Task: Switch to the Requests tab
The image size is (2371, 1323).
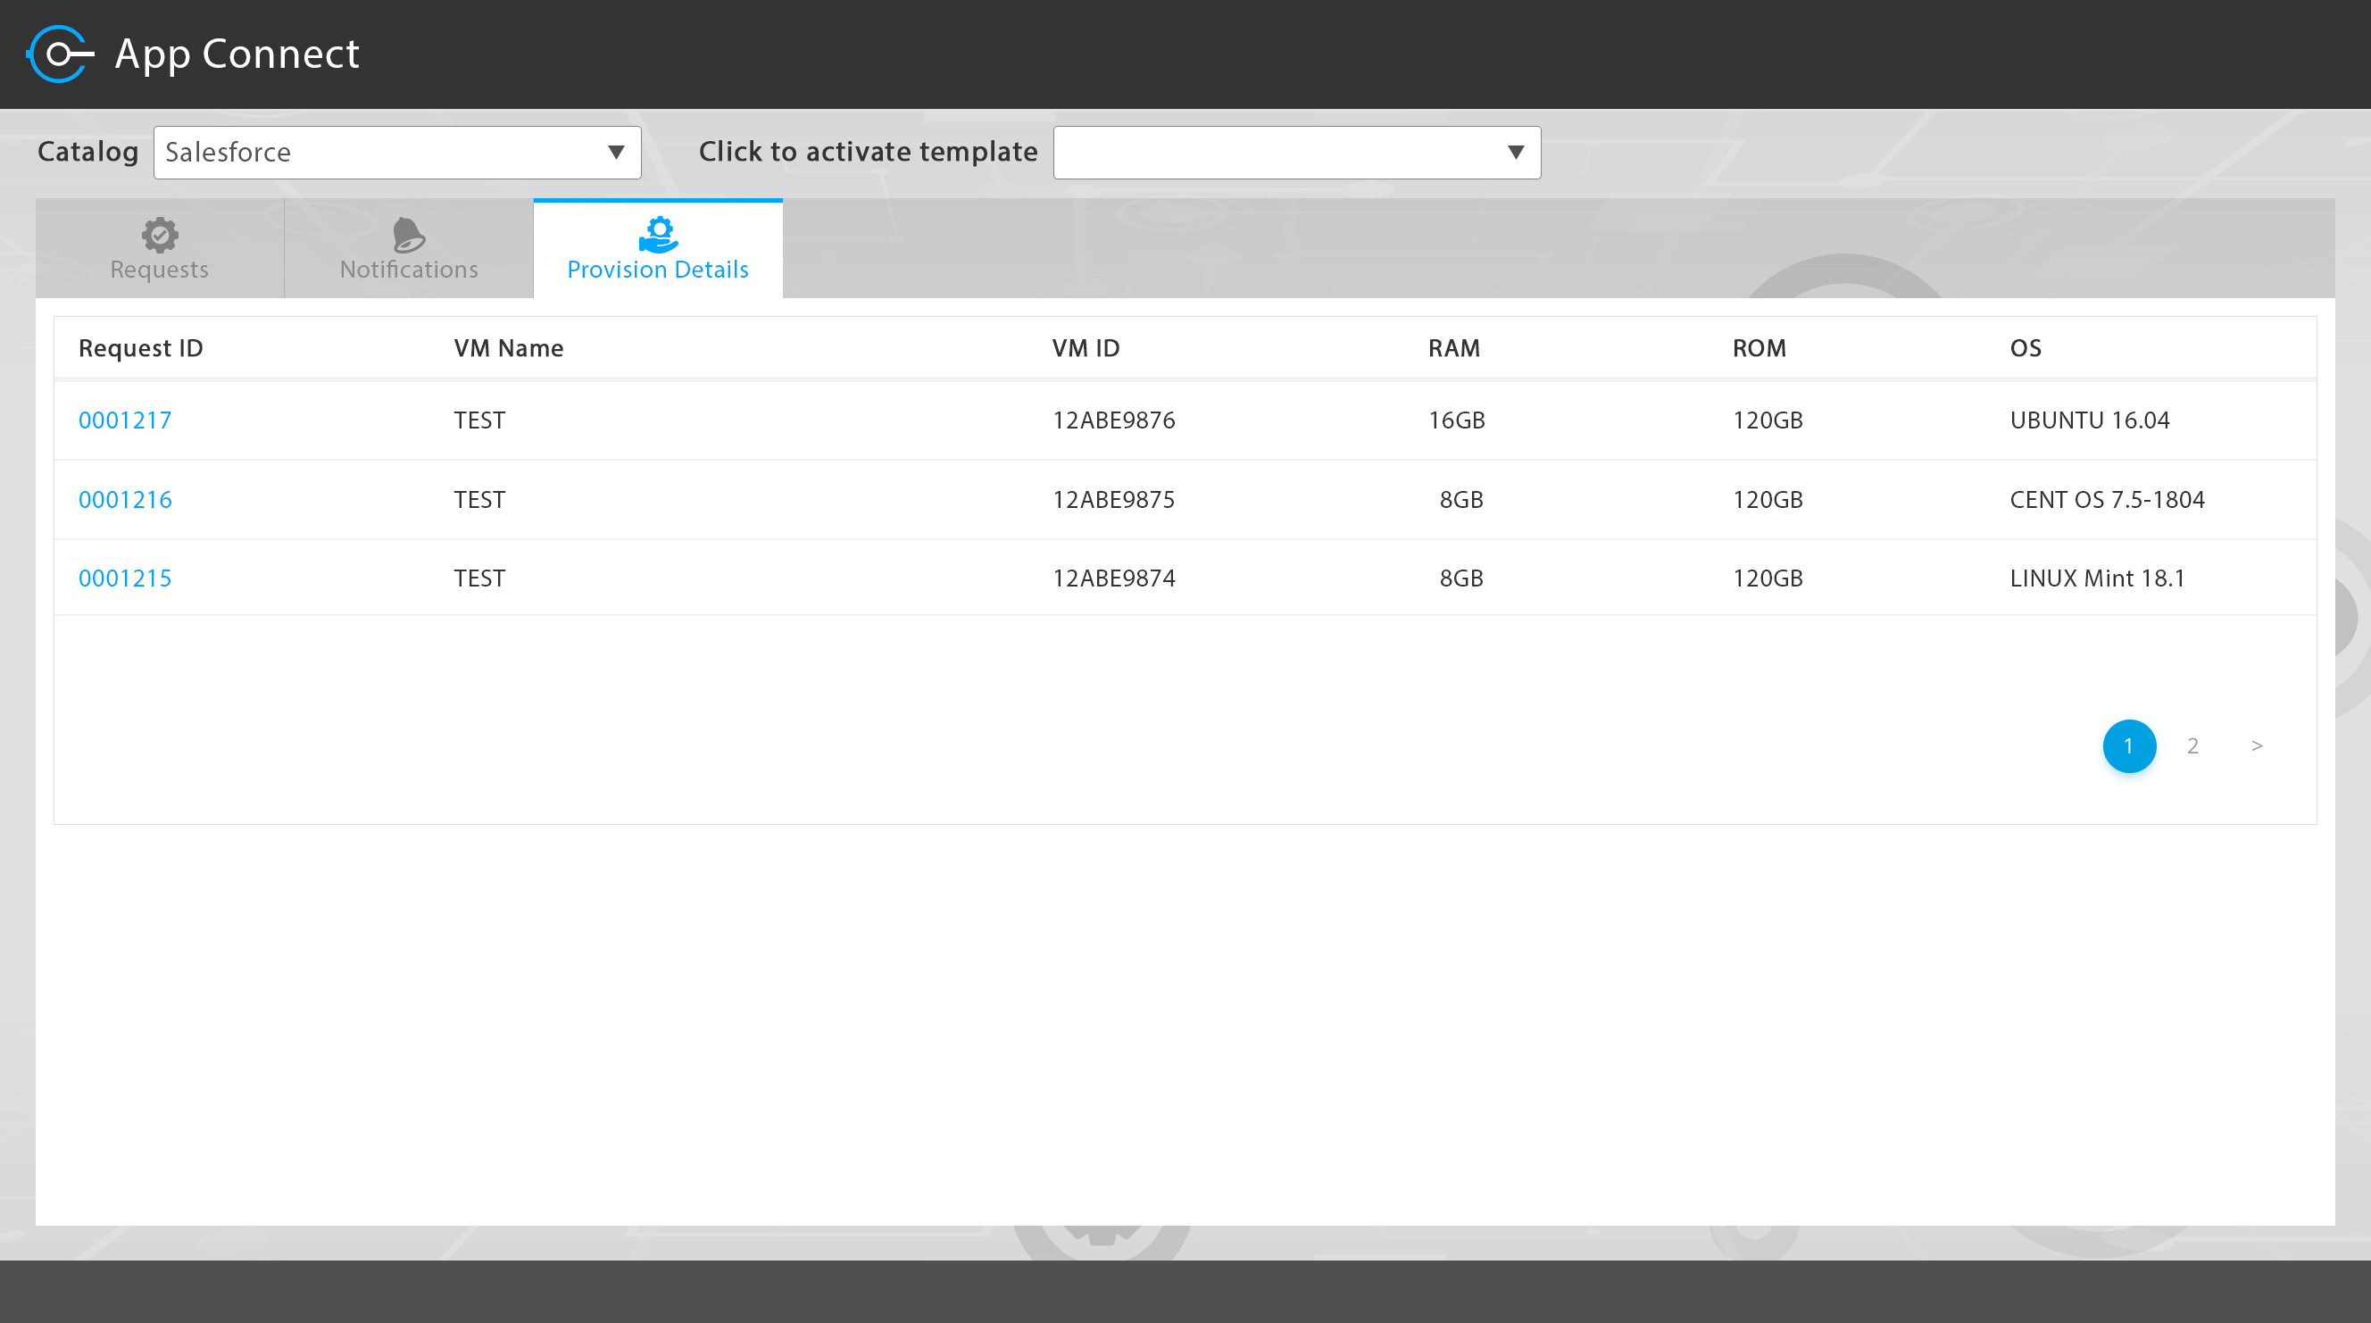Action: tap(159, 268)
